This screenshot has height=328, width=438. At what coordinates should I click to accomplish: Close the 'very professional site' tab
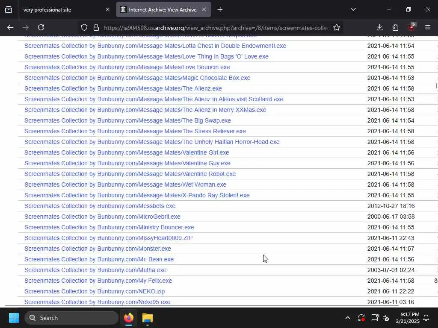click(x=108, y=10)
